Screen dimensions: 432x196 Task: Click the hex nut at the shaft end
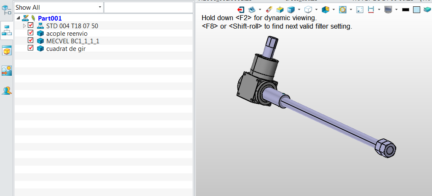(x=386, y=148)
